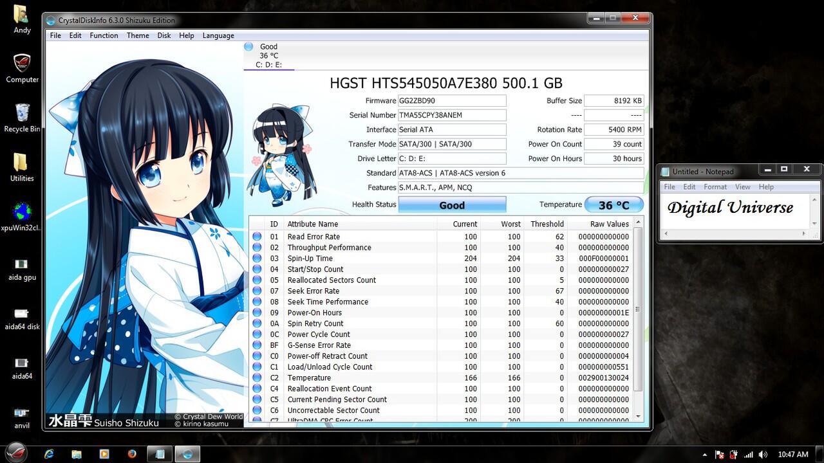Click status orb for Spin Retry Count
The height and width of the screenshot is (463, 824).
coord(257,323)
